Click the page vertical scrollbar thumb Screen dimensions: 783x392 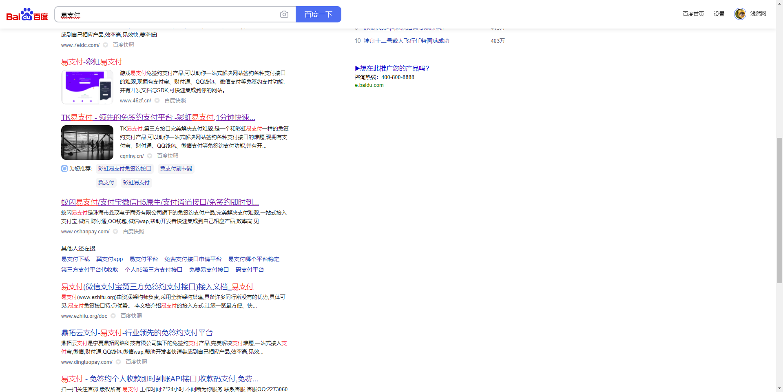(x=779, y=210)
